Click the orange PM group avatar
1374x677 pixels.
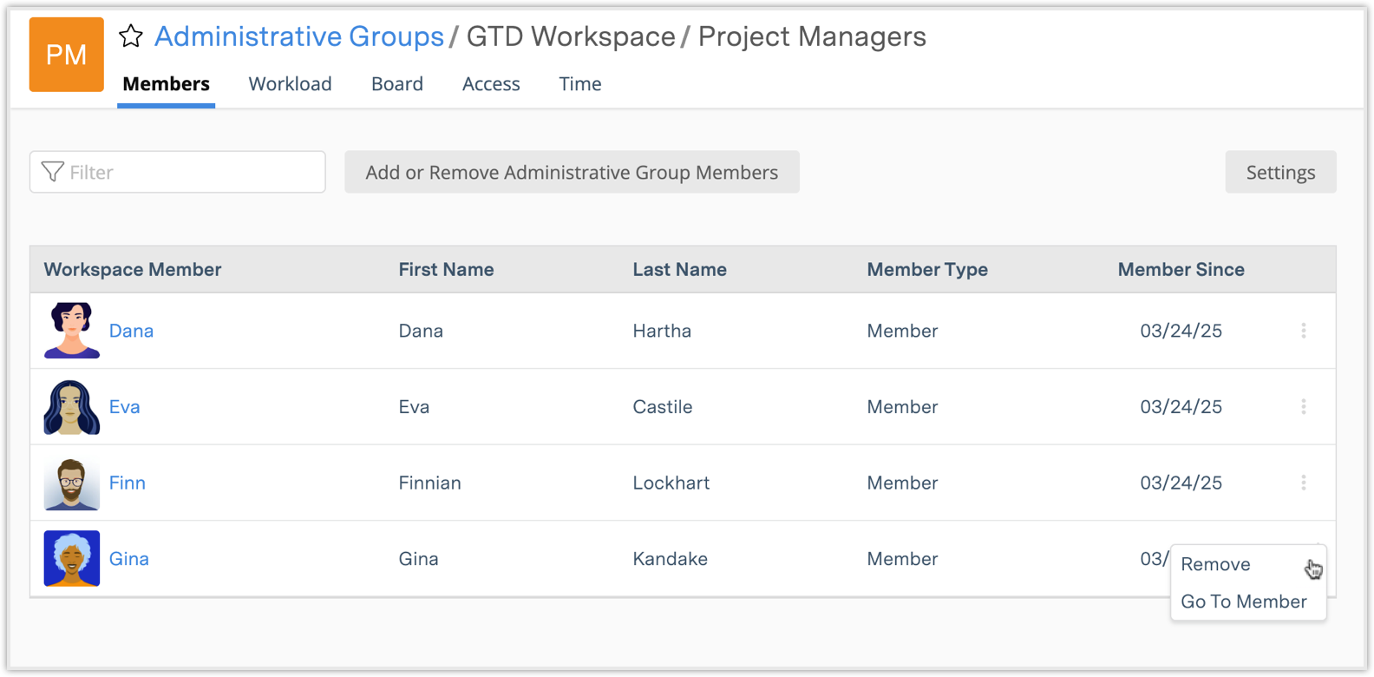coord(67,55)
